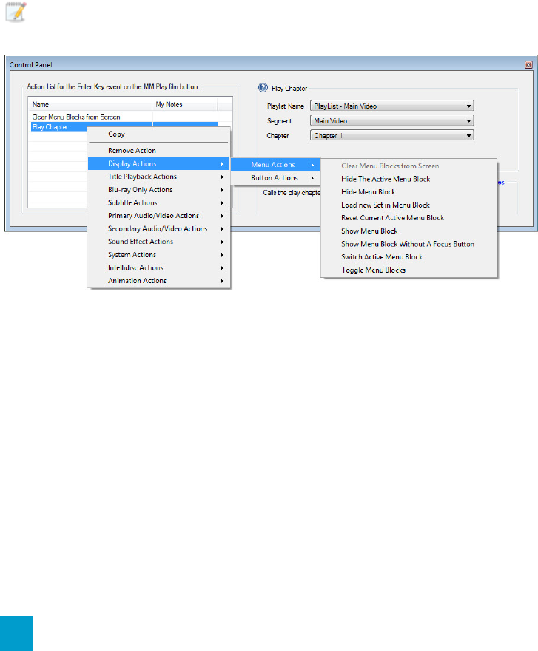Select Switch Active Menu Block

[x=409, y=257]
